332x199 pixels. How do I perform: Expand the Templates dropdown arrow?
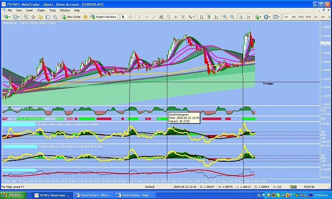(279, 17)
